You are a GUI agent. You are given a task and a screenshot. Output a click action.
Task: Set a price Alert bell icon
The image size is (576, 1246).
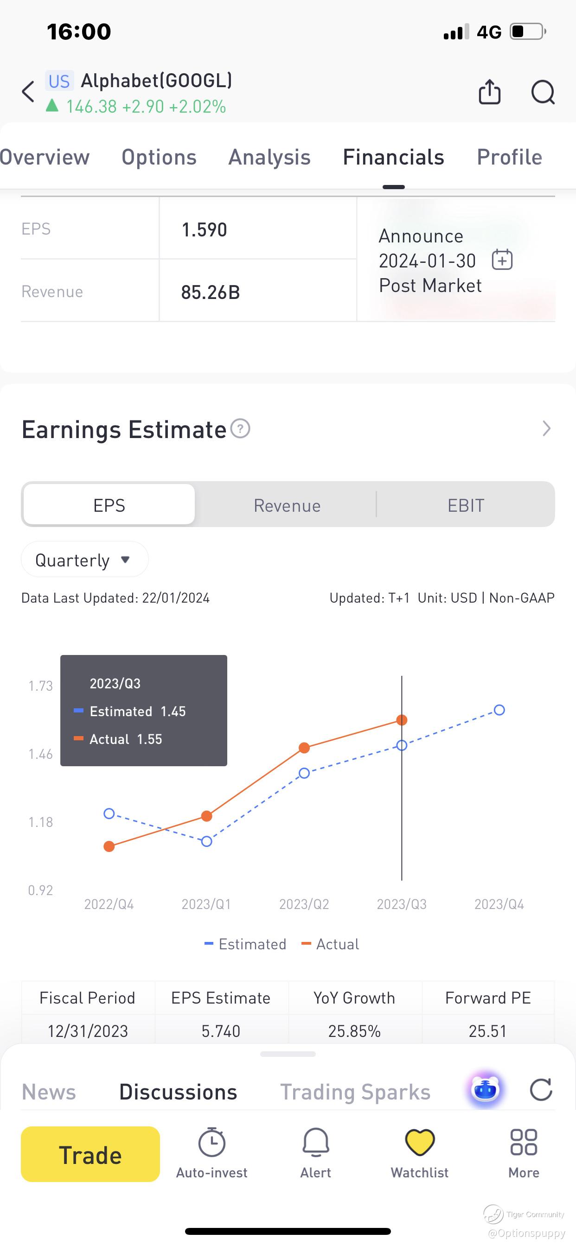315,1143
